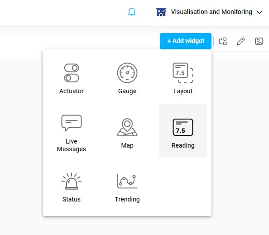This screenshot has width=269, height=235.
Task: Select the Actuator widget icon
Action: [72, 73]
